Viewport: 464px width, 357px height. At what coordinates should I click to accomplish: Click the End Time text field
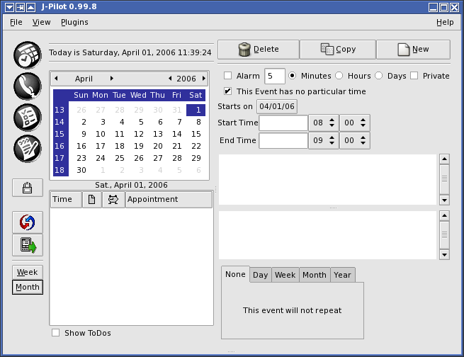click(x=283, y=140)
